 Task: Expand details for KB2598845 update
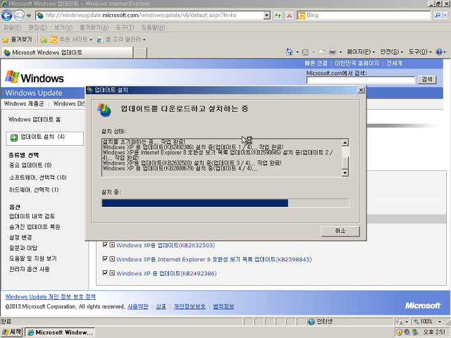(x=112, y=259)
